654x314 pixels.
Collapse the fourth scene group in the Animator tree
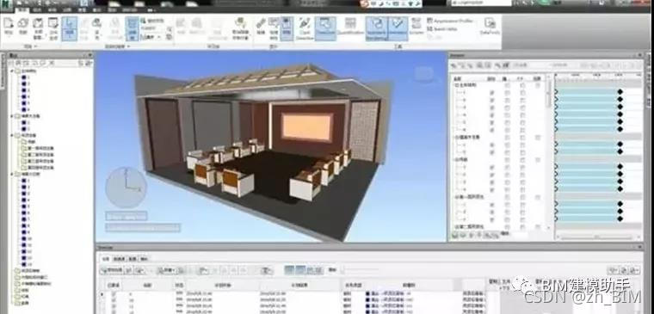(x=457, y=196)
